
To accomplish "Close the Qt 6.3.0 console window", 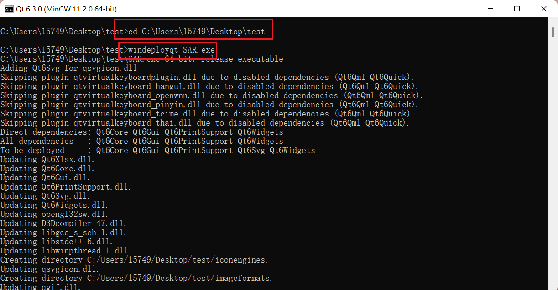I will coord(543,9).
